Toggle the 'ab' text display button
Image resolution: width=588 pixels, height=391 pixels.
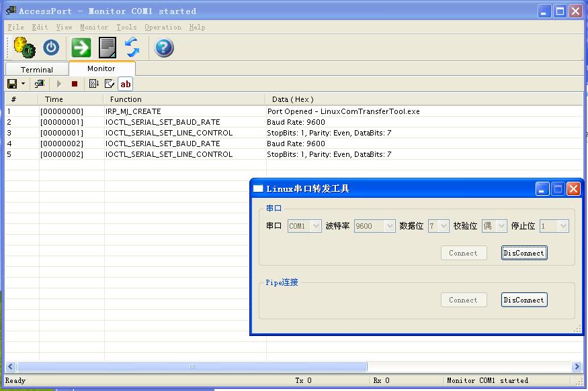pos(126,84)
